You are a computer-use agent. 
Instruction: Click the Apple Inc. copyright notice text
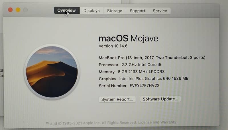[x=91, y=123]
